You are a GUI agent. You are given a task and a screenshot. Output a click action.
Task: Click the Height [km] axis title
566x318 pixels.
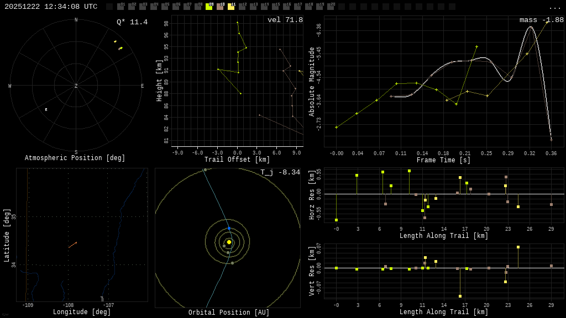(159, 81)
